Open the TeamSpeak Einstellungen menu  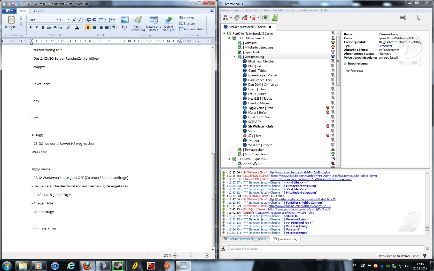pyautogui.click(x=307, y=10)
